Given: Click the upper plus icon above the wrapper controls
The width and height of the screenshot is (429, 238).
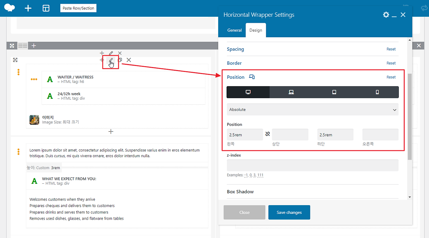Looking at the screenshot, I should (102, 53).
